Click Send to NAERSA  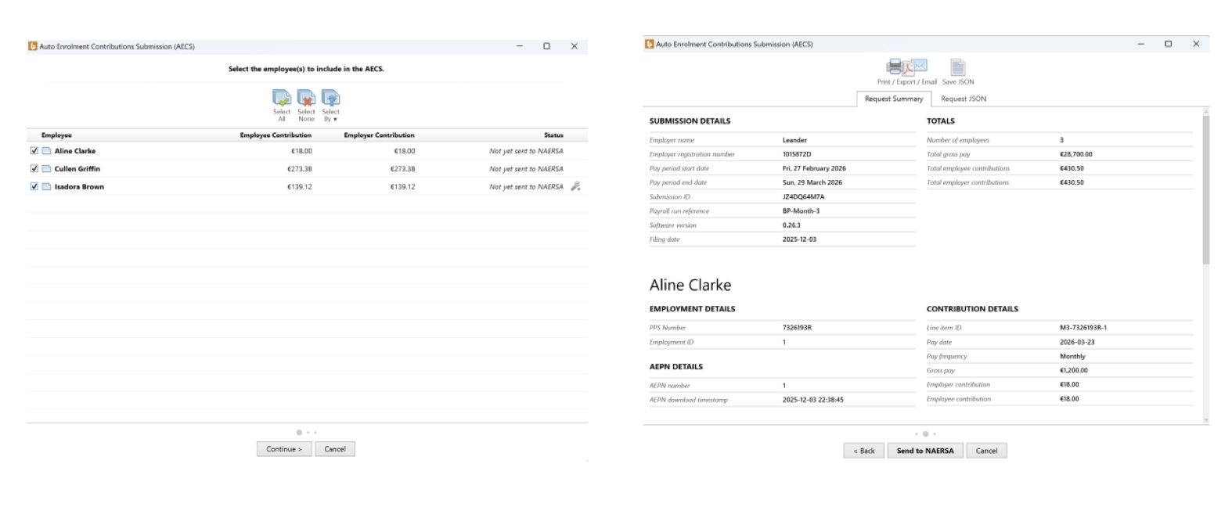point(925,451)
